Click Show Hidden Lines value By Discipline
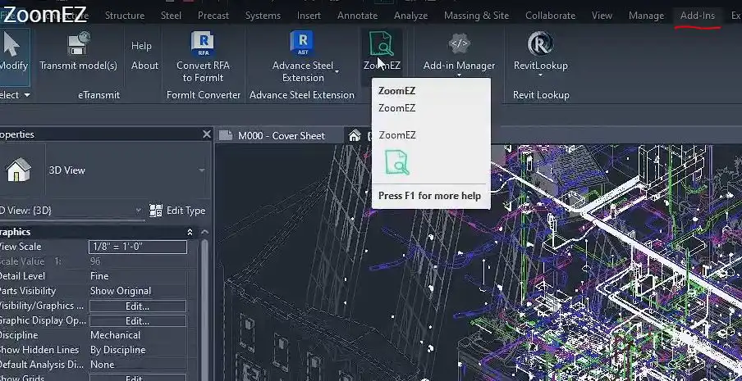Viewport: 742px width, 381px height. pyautogui.click(x=138, y=350)
